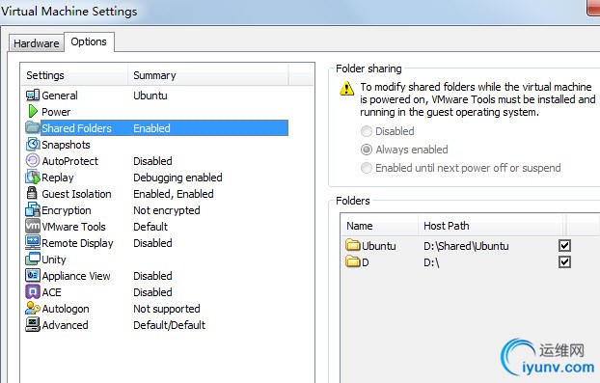Screen dimensions: 600x383
Task: Click the Unity icon
Action: pyautogui.click(x=33, y=260)
